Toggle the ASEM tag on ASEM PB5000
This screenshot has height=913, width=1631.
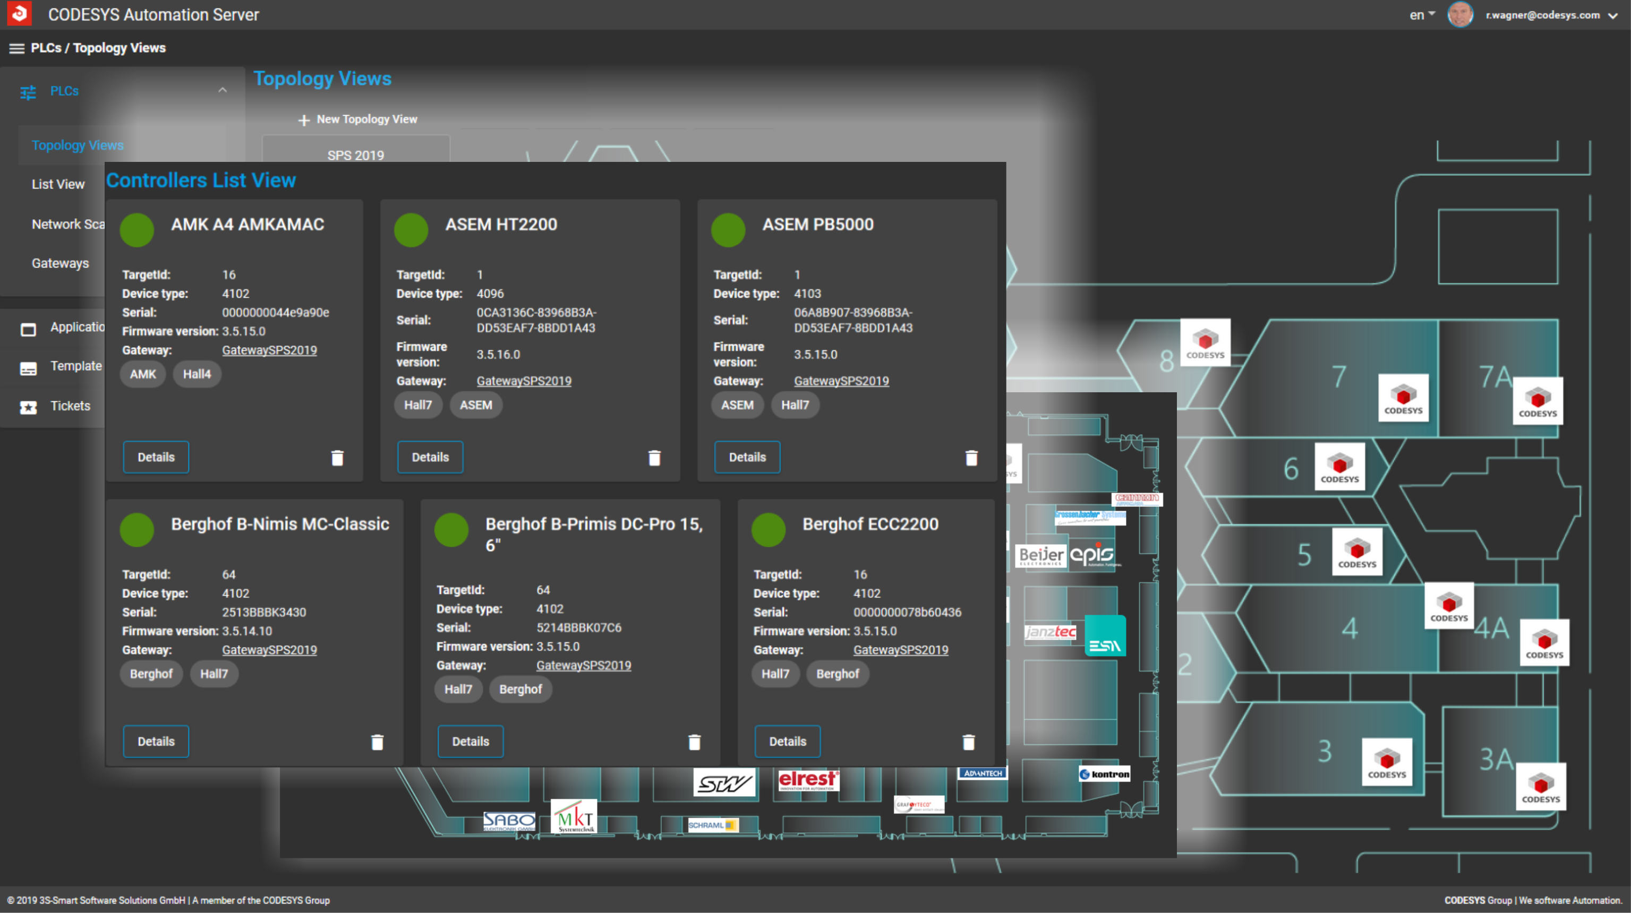pos(737,405)
